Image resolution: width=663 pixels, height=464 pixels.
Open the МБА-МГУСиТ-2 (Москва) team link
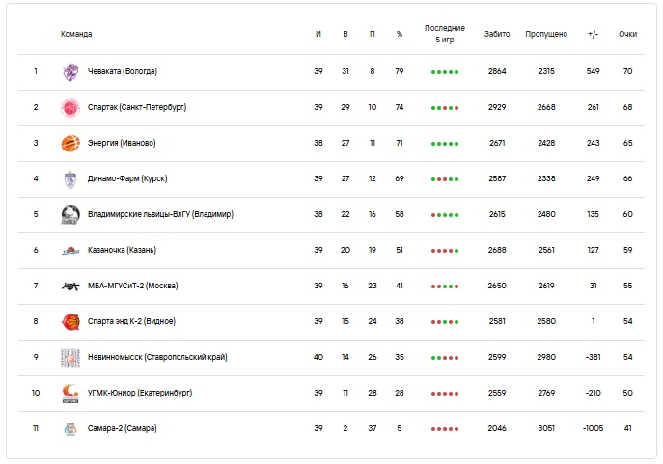pos(132,286)
